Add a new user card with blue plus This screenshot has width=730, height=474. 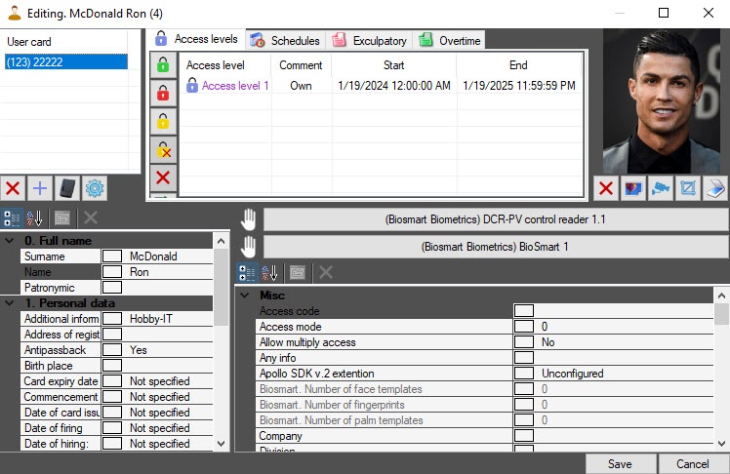[40, 188]
